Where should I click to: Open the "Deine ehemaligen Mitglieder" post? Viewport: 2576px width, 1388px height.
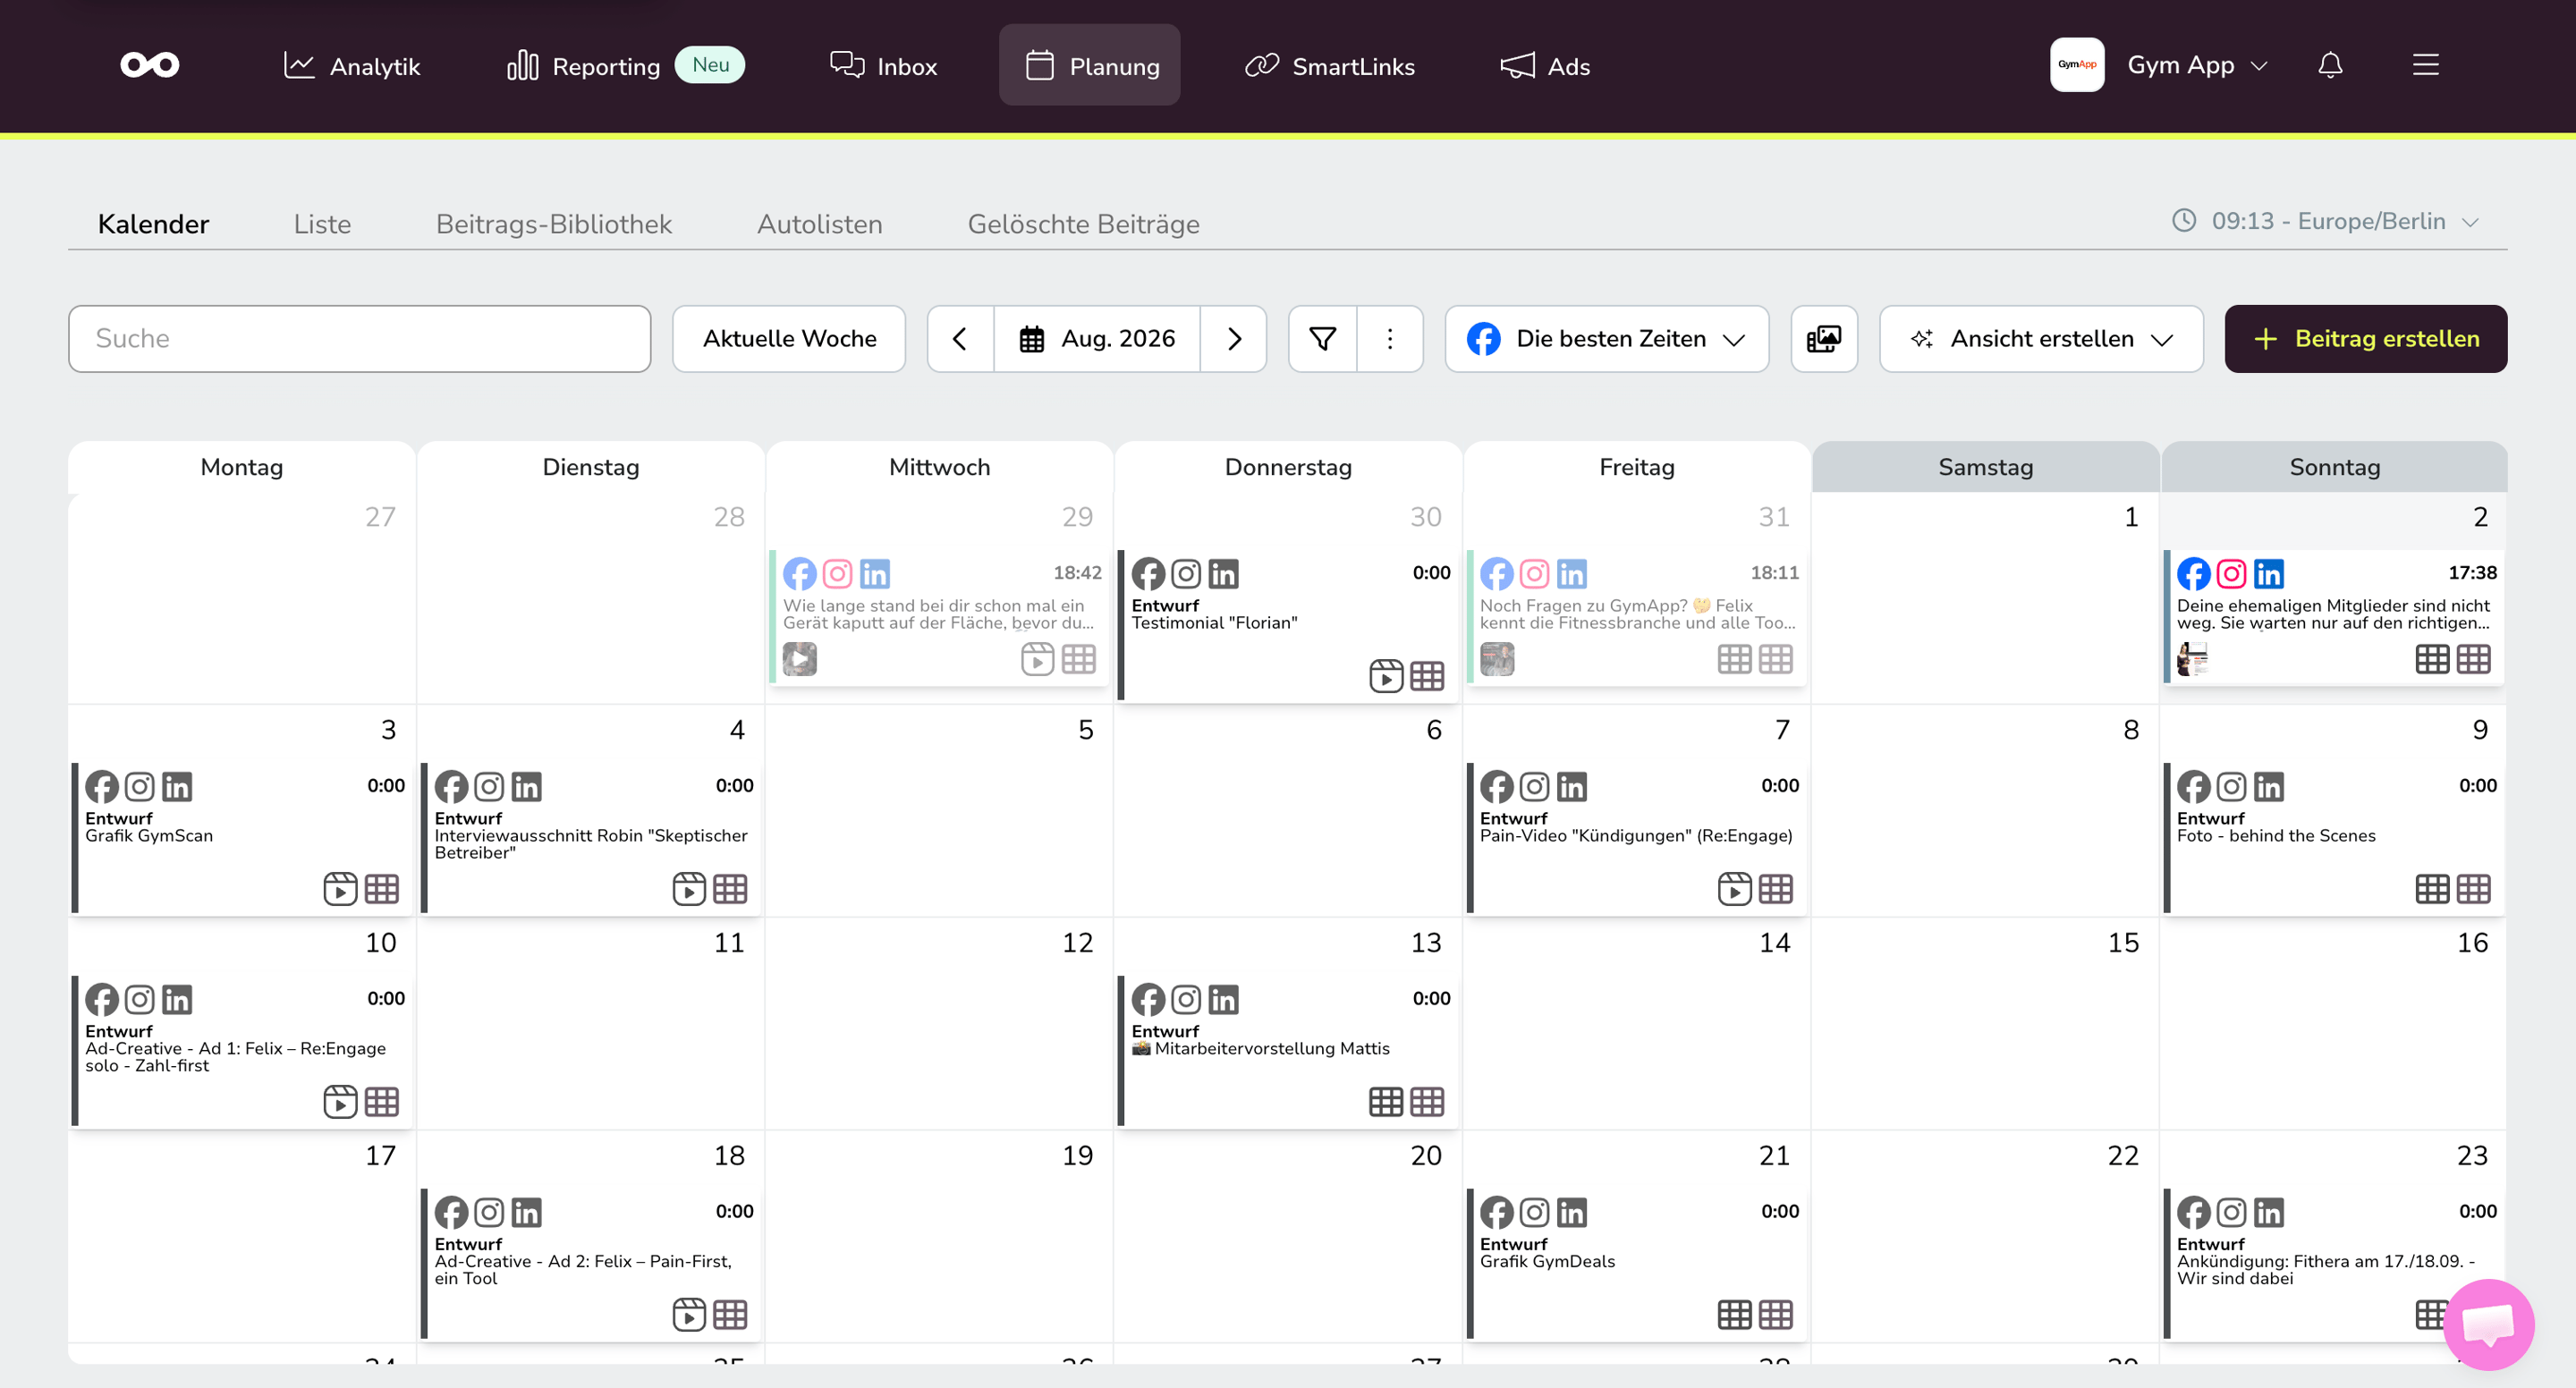coord(2334,617)
